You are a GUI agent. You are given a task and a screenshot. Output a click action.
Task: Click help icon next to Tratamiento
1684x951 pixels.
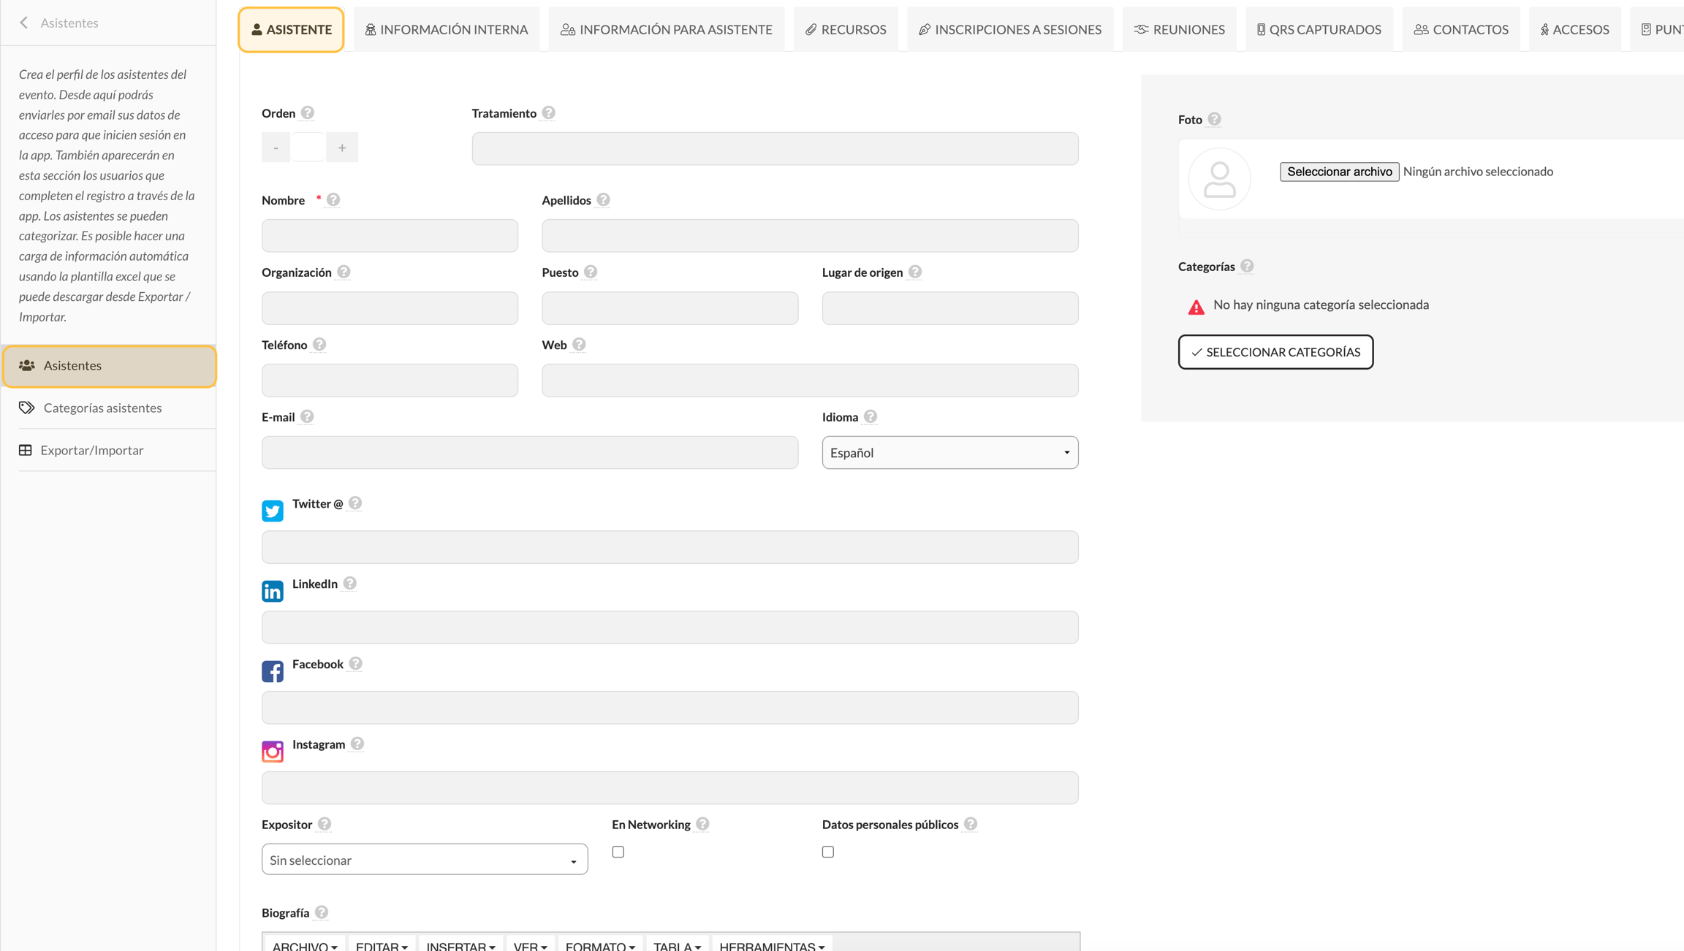click(548, 113)
